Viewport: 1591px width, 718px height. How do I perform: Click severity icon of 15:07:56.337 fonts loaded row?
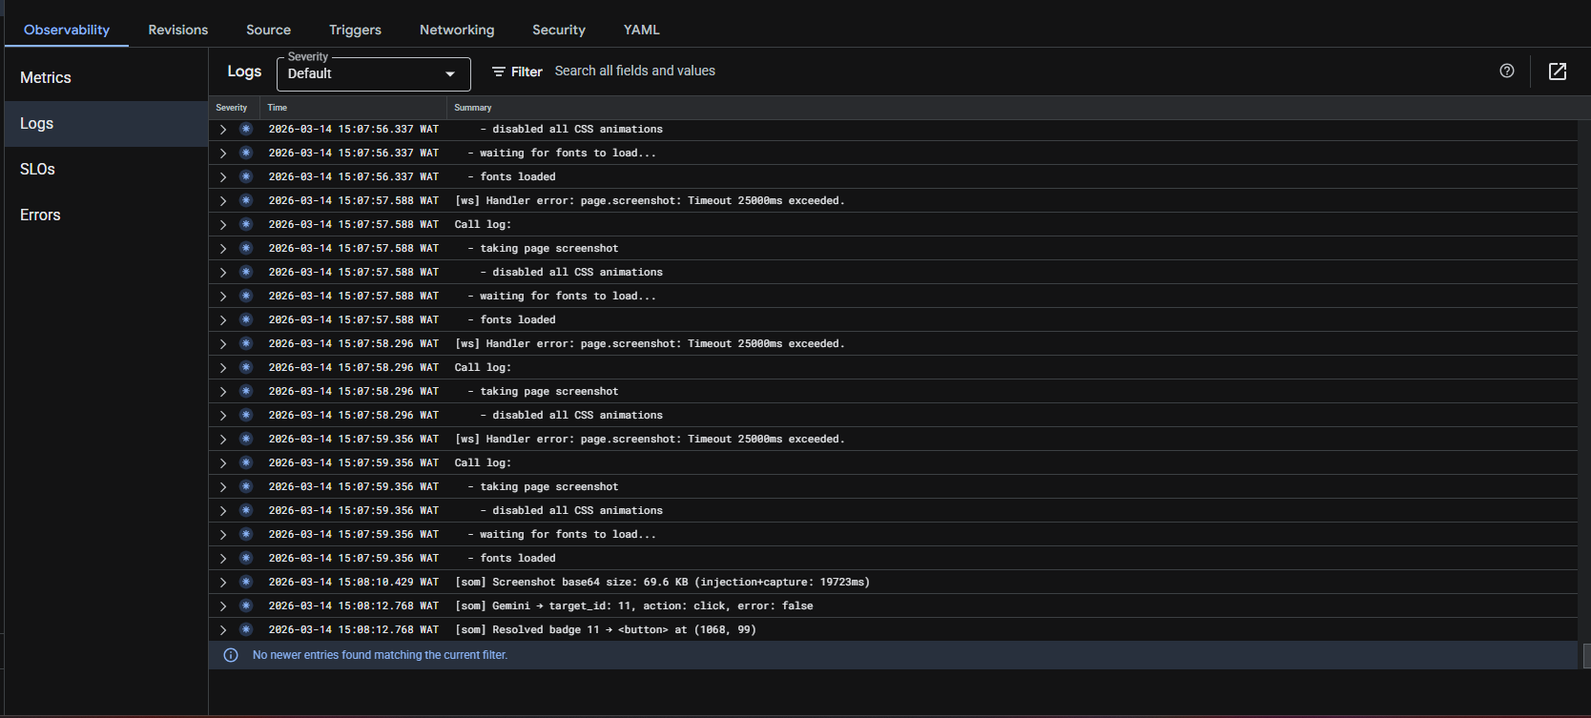click(246, 176)
